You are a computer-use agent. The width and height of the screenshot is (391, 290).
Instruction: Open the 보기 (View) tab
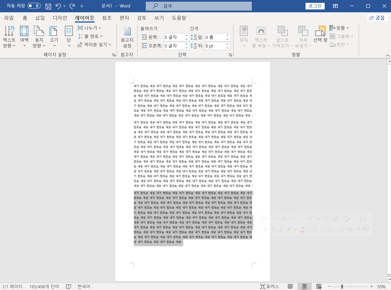point(159,18)
